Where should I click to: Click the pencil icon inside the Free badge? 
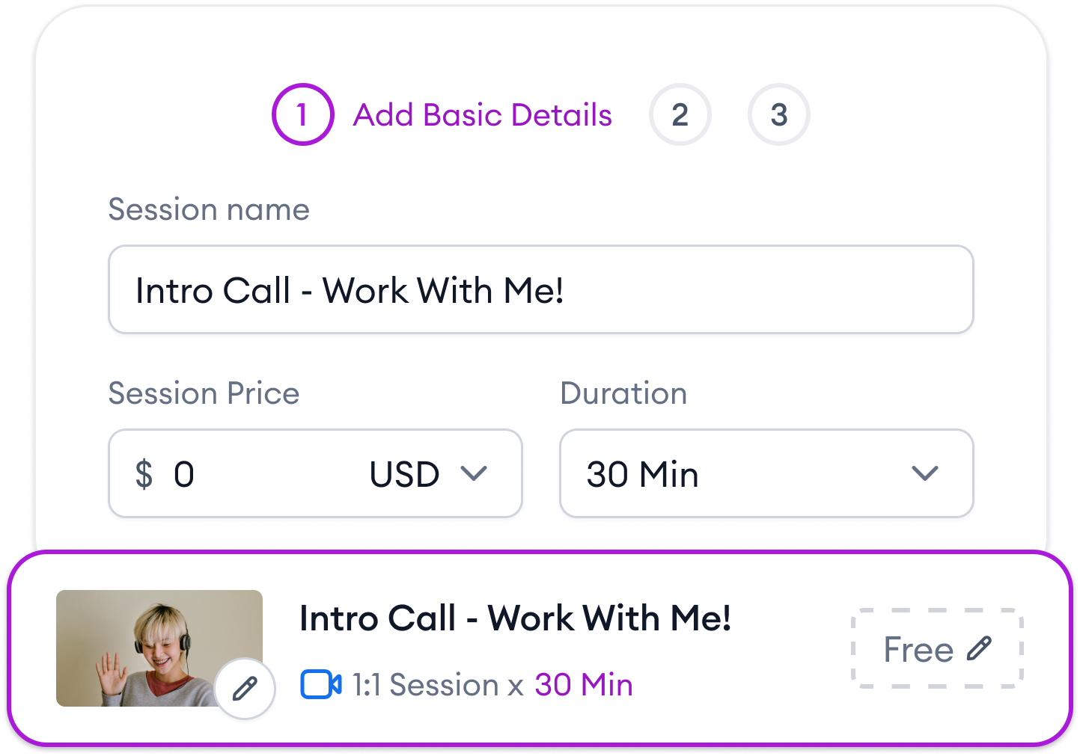[979, 649]
